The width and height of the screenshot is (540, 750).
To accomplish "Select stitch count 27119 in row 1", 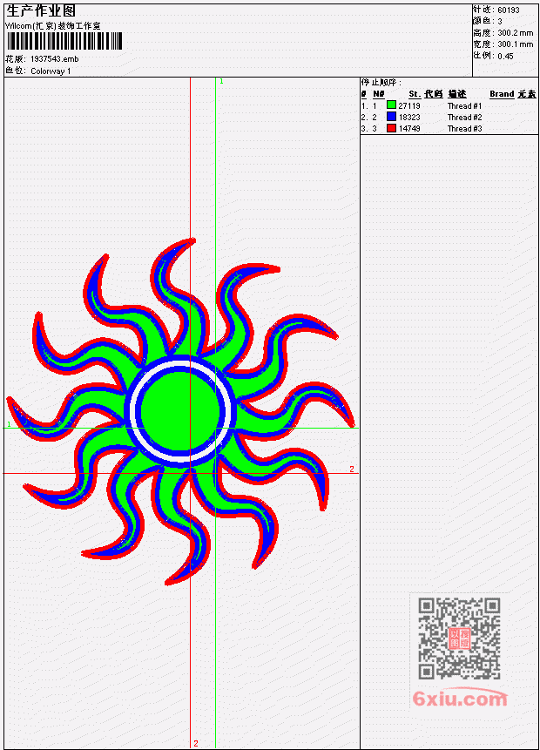I will 409,105.
